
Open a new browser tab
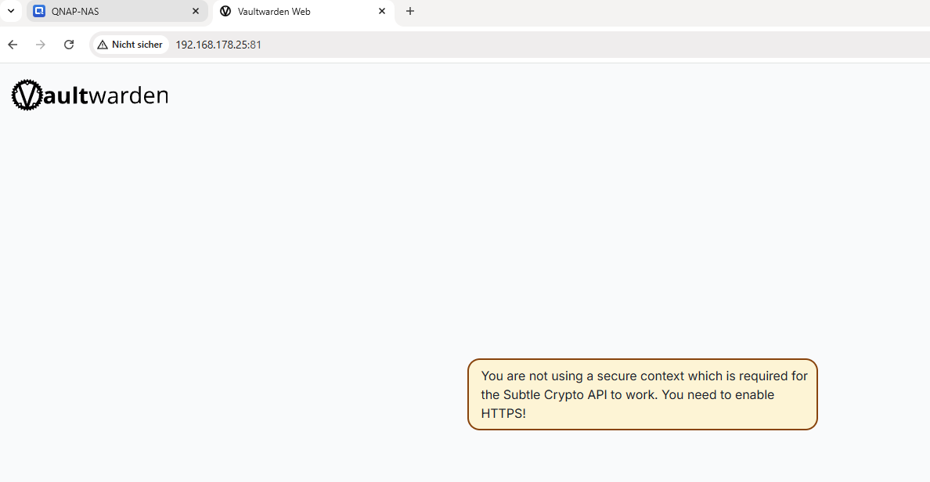(x=410, y=11)
